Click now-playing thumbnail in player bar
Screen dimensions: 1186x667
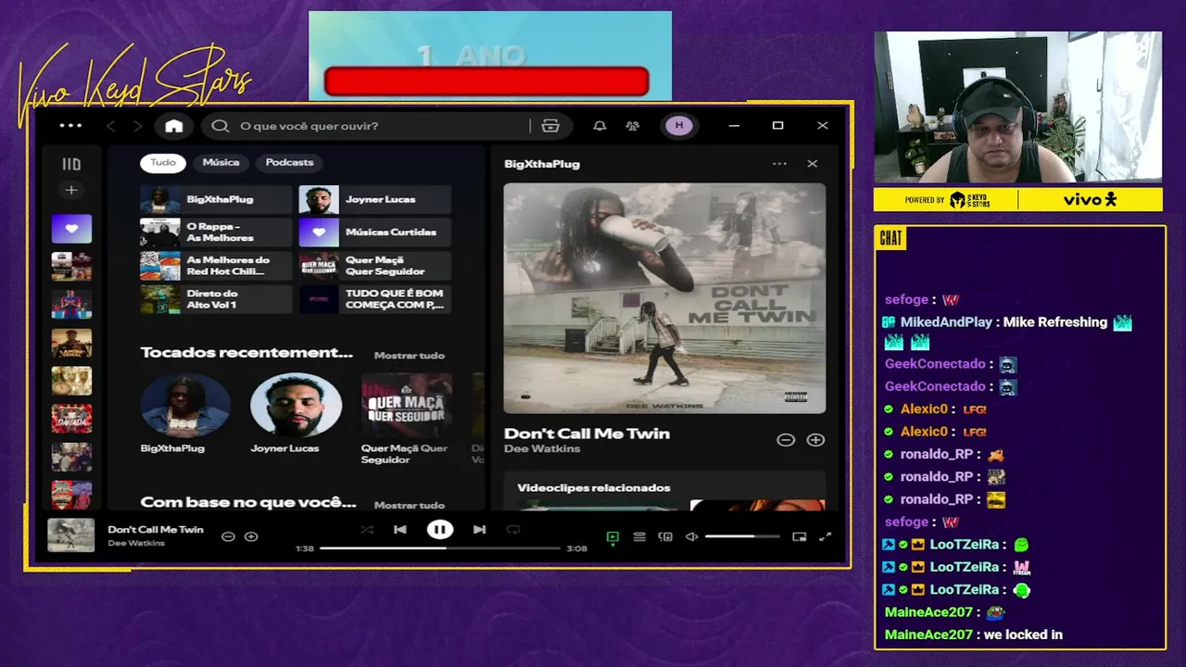click(71, 535)
